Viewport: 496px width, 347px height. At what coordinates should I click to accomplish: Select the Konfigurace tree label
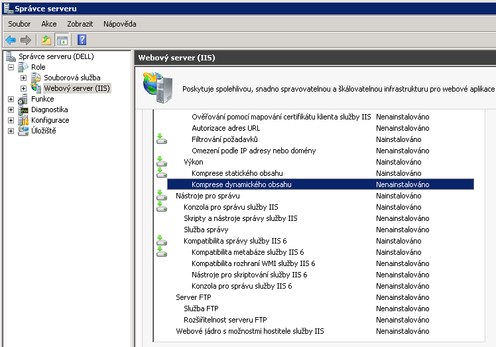pyautogui.click(x=50, y=120)
